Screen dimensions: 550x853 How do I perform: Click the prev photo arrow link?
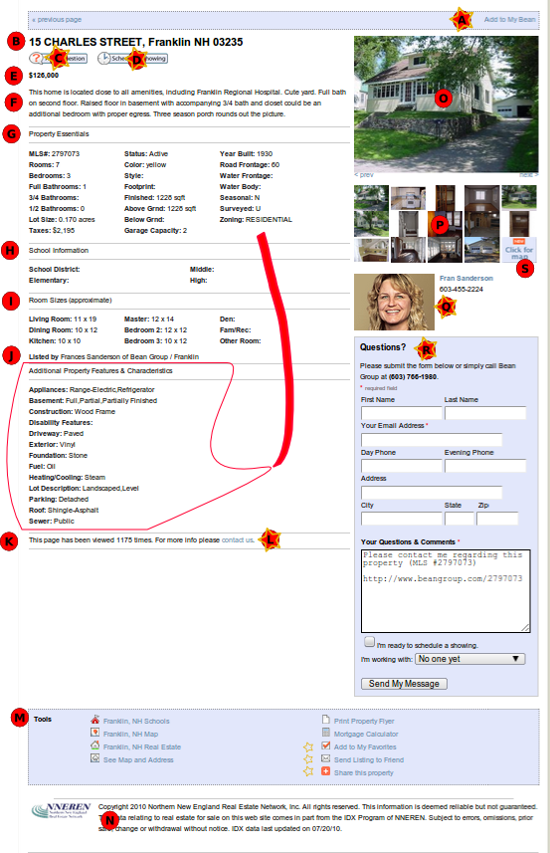(364, 175)
